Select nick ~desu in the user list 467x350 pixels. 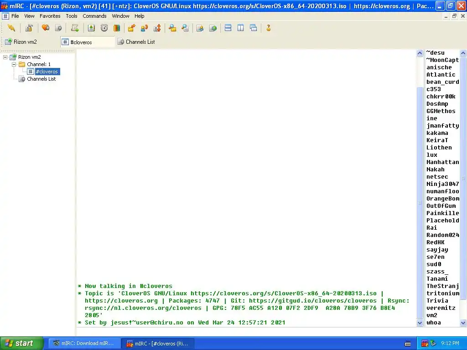(435, 53)
